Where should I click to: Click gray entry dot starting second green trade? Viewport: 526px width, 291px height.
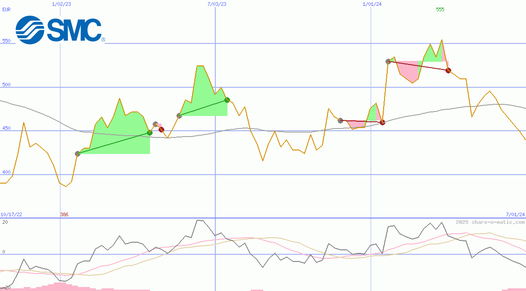tap(179, 116)
